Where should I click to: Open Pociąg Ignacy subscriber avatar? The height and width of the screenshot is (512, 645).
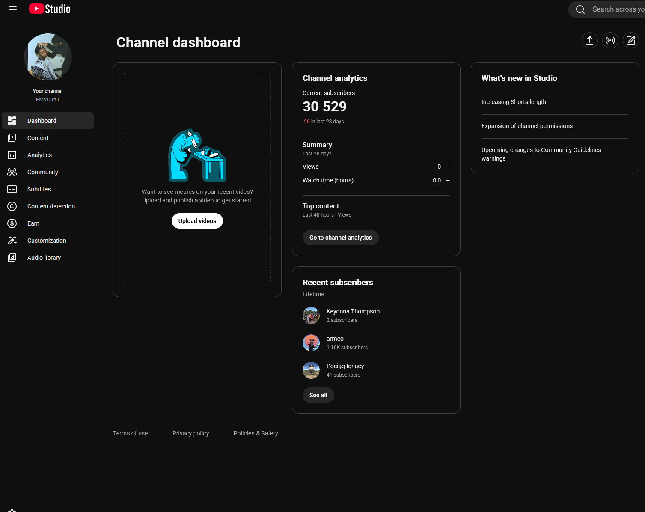[x=311, y=370]
